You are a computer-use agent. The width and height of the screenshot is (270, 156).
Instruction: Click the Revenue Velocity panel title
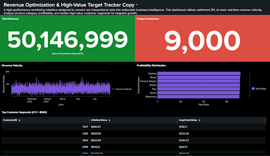point(12,65)
